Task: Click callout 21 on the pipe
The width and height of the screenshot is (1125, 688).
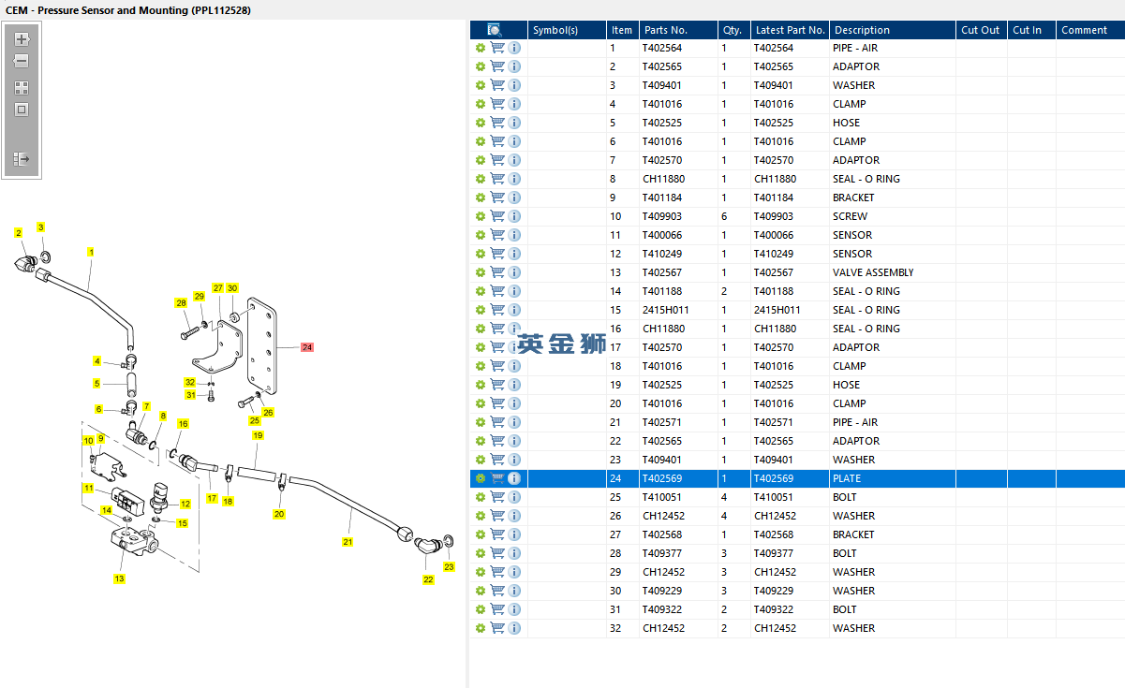Action: (348, 541)
